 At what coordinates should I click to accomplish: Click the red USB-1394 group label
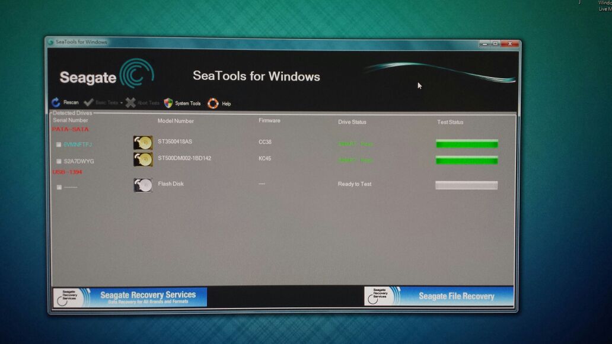[x=67, y=172]
